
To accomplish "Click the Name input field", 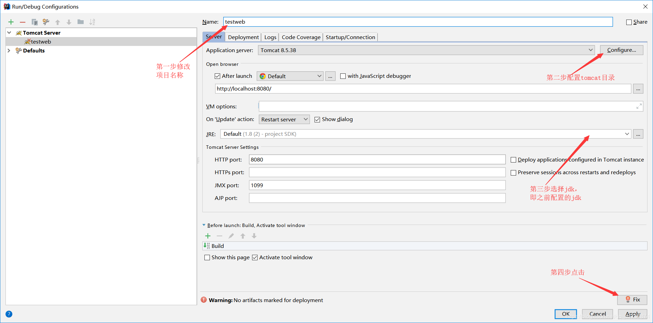I will [x=418, y=22].
